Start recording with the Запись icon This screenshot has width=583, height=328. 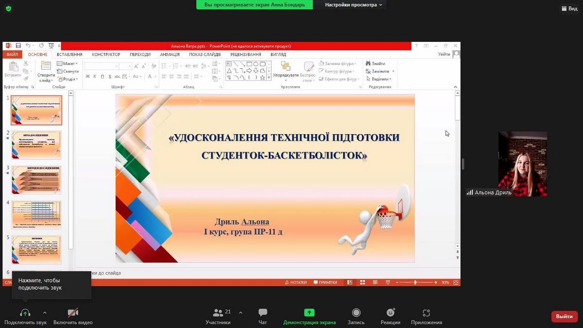tap(356, 313)
